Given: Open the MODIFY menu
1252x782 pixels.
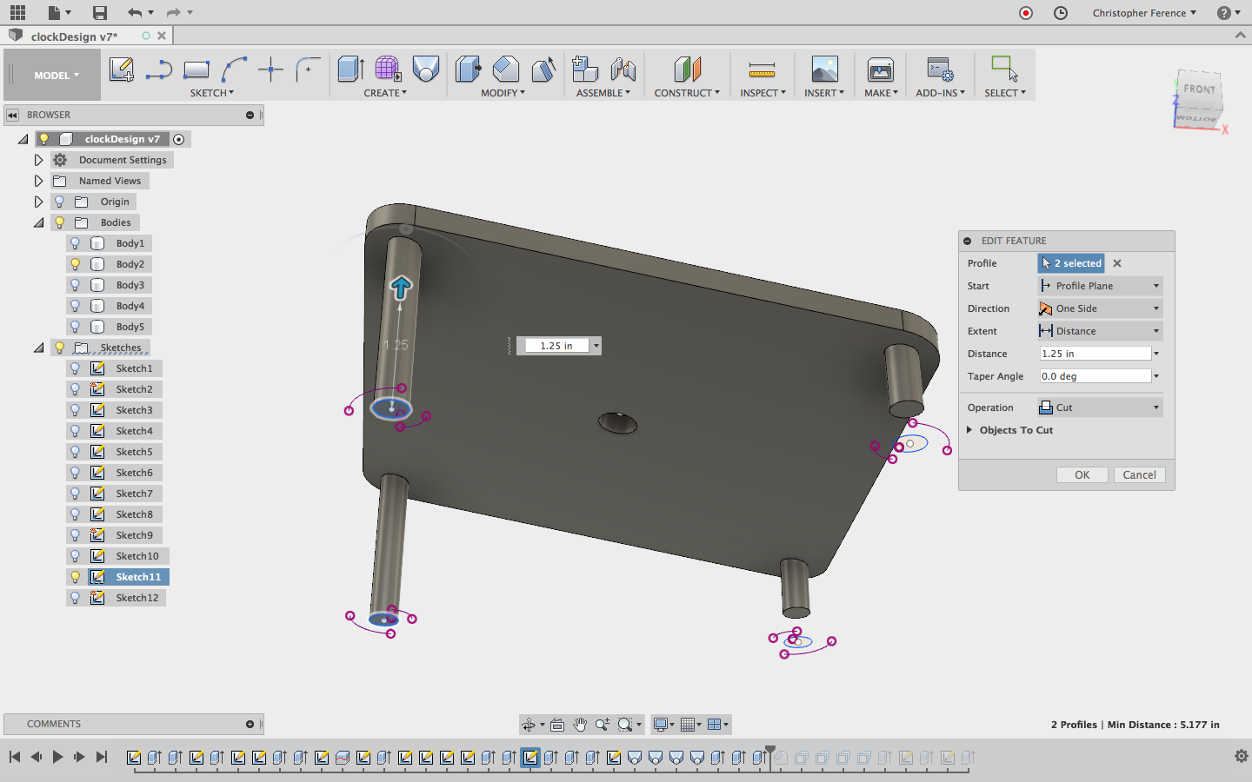Looking at the screenshot, I should click(x=503, y=93).
